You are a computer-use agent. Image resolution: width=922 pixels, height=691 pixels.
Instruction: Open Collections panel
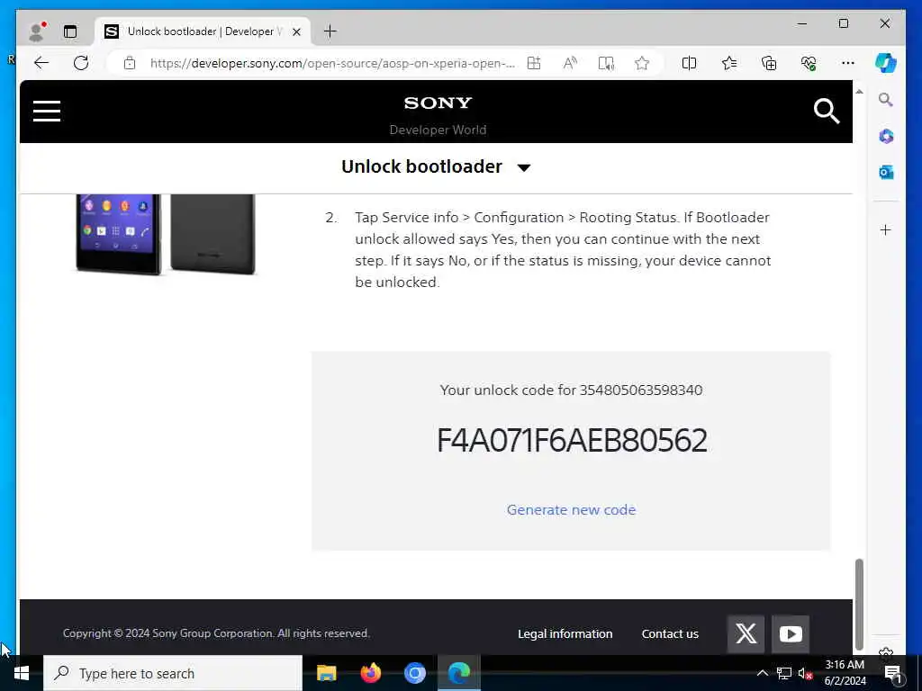point(769,63)
